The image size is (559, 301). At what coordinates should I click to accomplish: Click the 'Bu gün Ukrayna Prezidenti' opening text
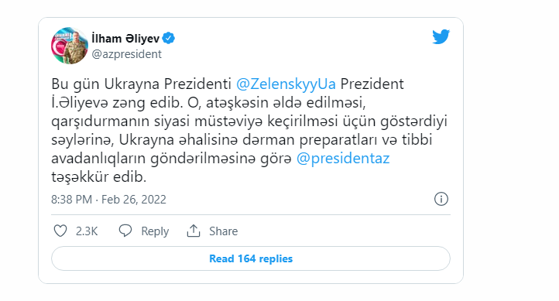(141, 84)
